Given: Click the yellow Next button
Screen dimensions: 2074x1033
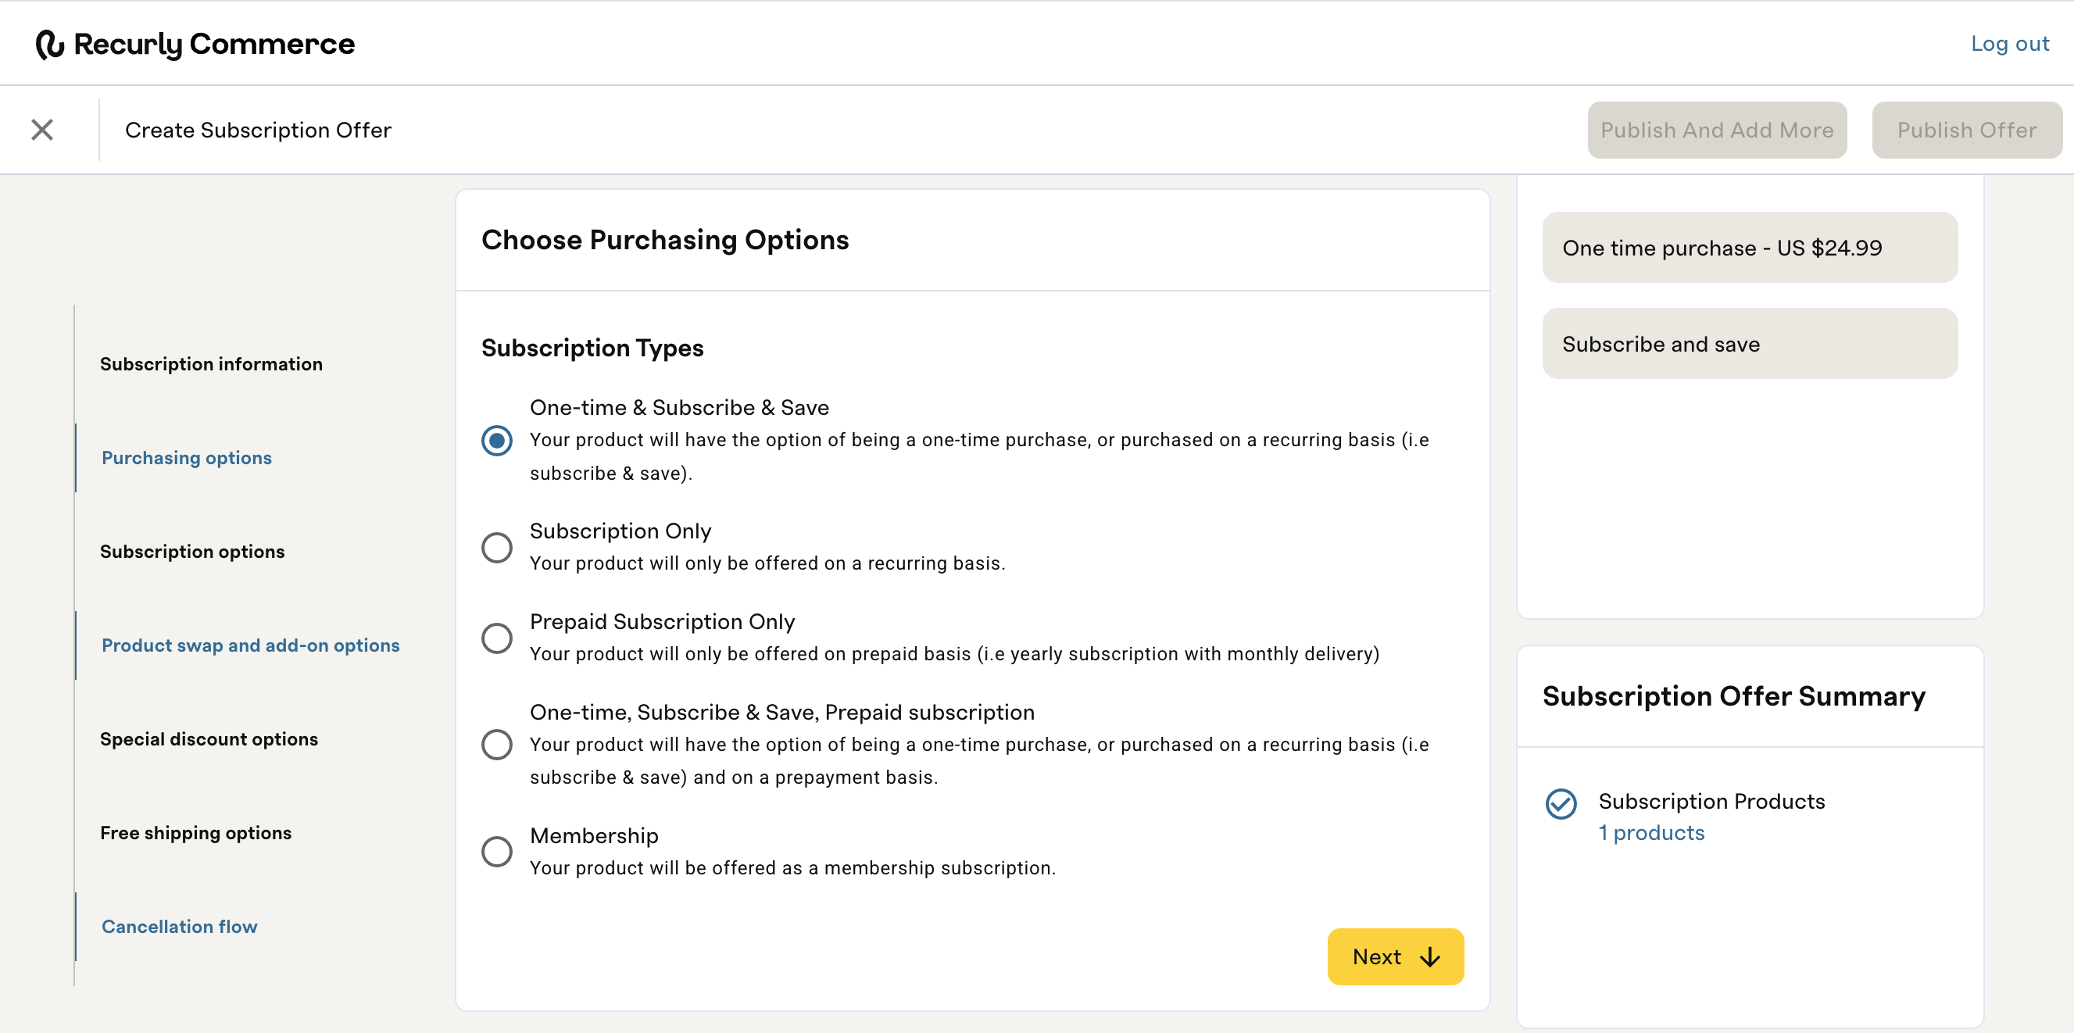Looking at the screenshot, I should [1394, 956].
